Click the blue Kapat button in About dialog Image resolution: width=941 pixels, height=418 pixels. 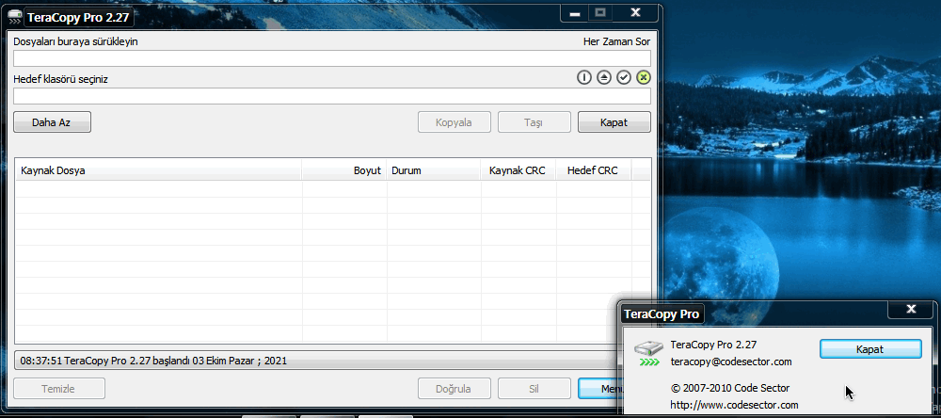point(870,349)
